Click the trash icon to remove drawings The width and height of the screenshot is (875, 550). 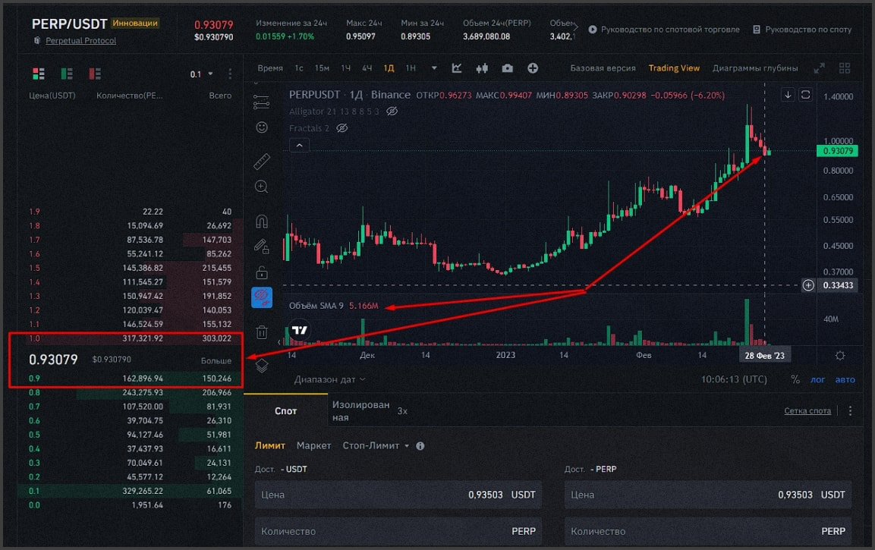262,332
